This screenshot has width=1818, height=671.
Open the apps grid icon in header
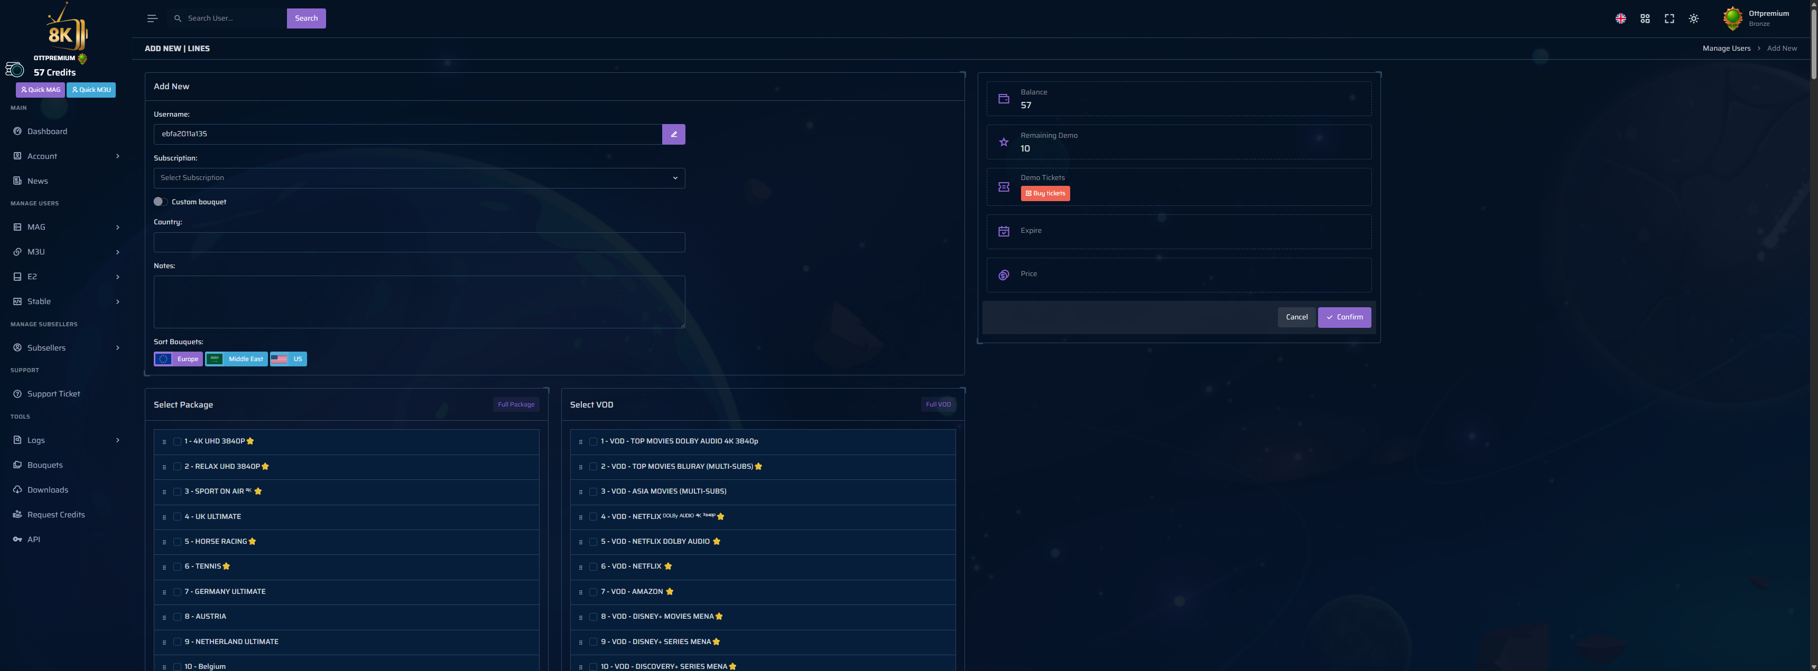point(1644,19)
